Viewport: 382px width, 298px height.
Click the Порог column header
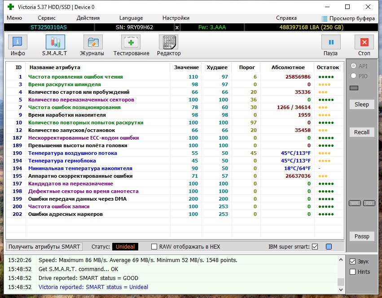click(x=246, y=67)
